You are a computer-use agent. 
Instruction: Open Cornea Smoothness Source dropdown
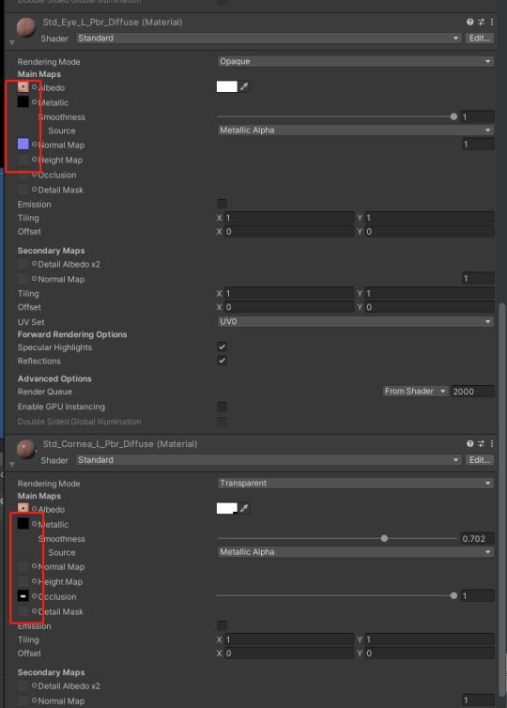click(x=356, y=552)
